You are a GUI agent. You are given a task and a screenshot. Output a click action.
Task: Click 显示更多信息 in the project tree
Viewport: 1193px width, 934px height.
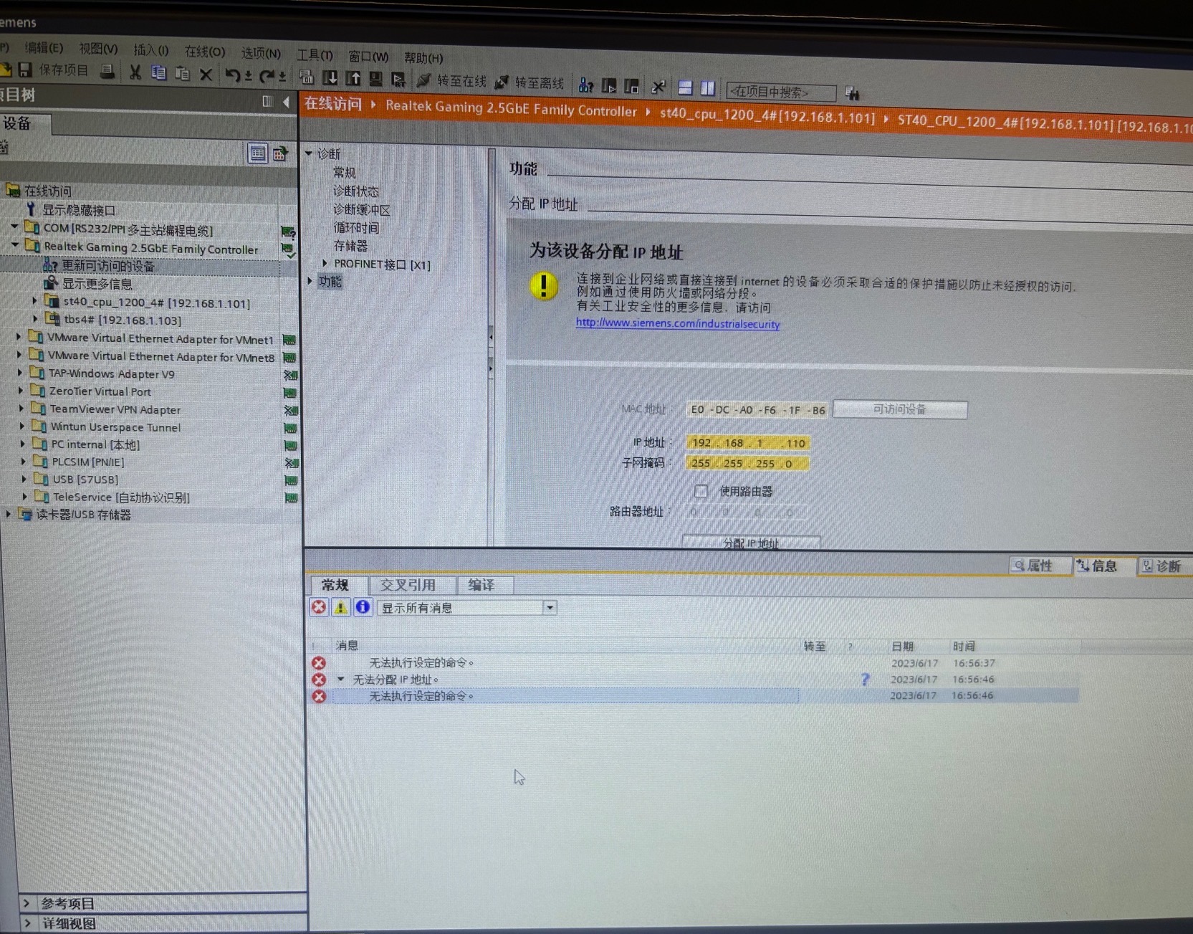coord(97,284)
